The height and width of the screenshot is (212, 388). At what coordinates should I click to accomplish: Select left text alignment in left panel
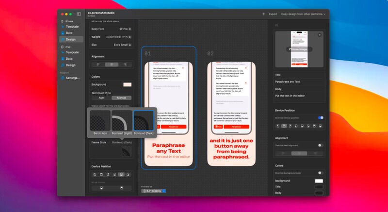click(98, 64)
